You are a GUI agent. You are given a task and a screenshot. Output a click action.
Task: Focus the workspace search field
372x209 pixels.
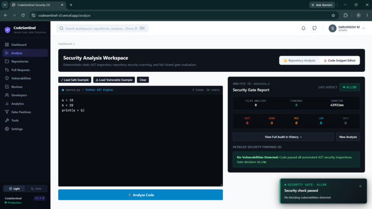pos(102,29)
